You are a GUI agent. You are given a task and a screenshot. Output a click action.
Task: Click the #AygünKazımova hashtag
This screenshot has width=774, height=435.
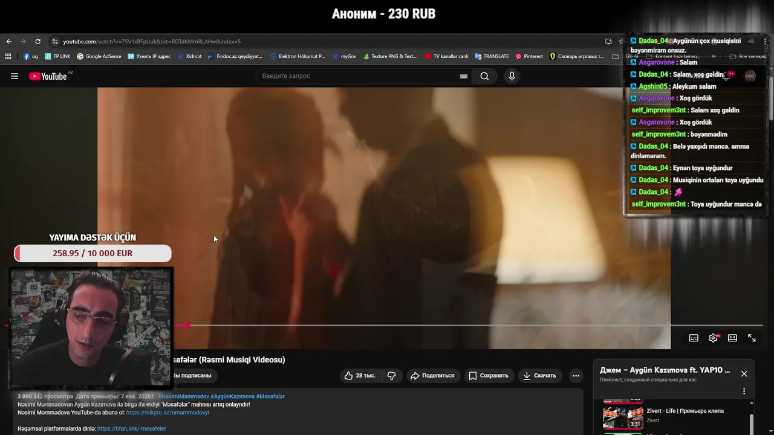click(x=232, y=396)
